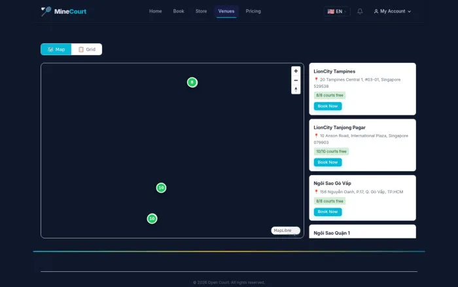Screen dimensions: 458x287
Task: Open the EN language dropdown
Action: 337,11
